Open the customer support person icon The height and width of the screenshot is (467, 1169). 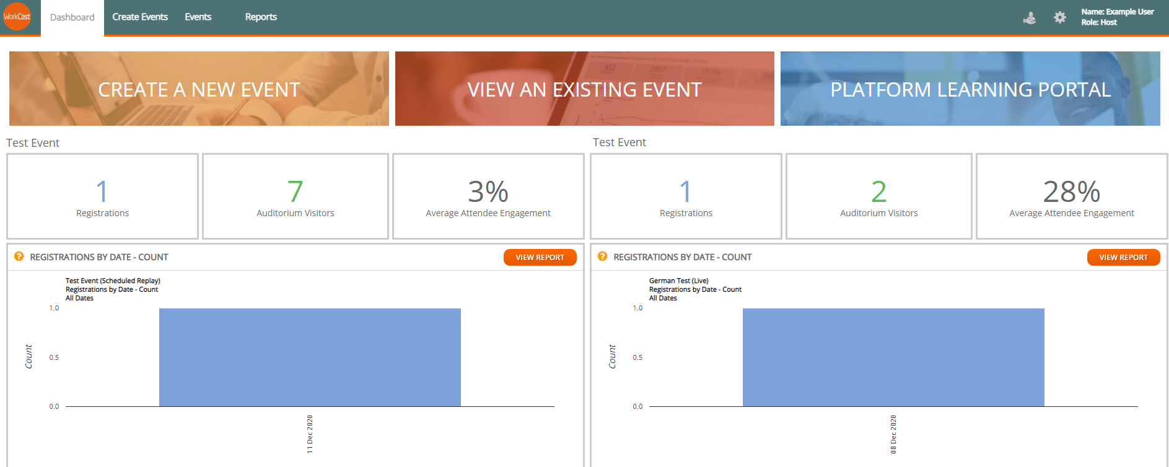click(1030, 18)
